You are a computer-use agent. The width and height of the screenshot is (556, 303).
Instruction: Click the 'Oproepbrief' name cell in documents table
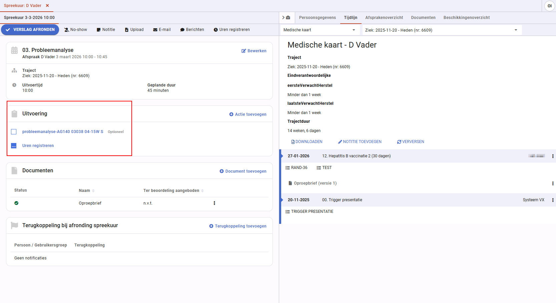tap(90, 203)
